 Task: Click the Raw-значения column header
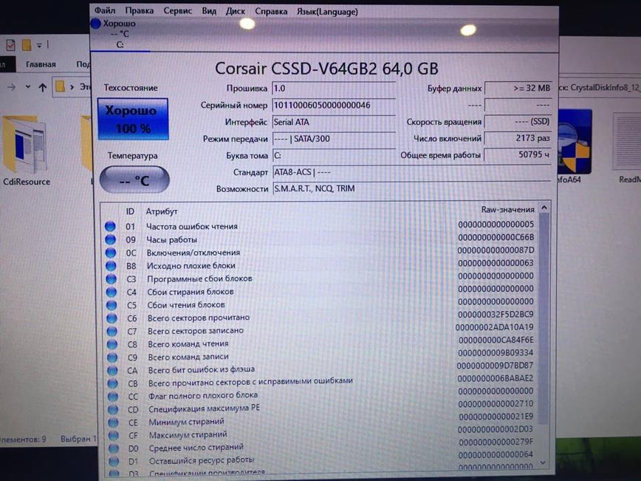pos(507,209)
